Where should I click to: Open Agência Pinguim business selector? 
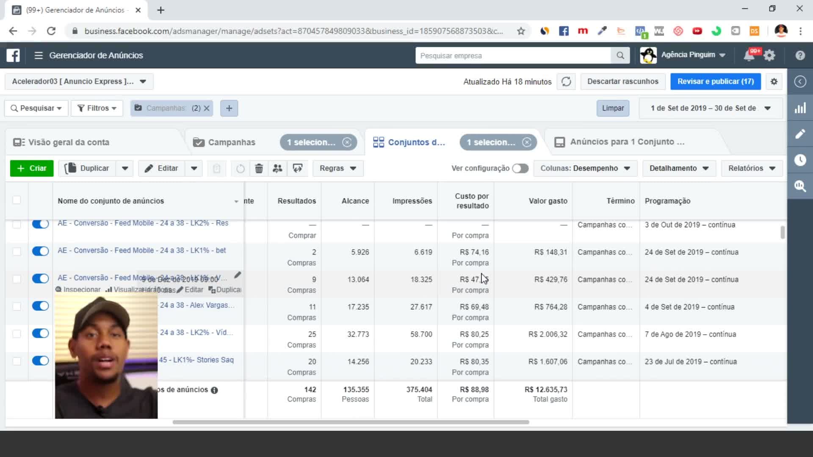click(x=683, y=55)
